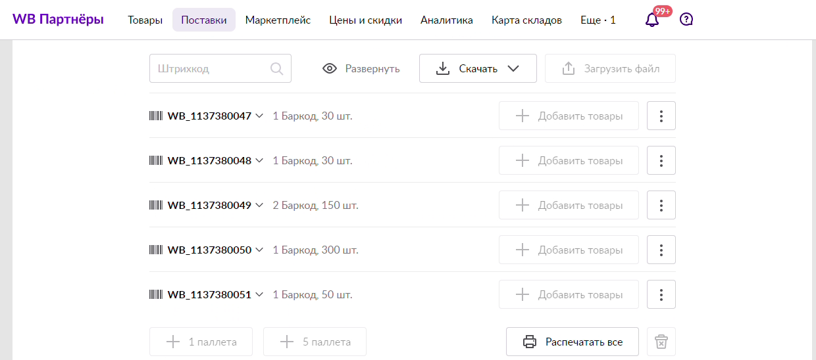The image size is (816, 360).
Task: Click the 99+ notification badge
Action: coord(663,11)
